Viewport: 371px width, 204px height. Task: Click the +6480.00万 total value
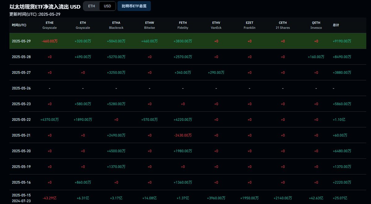tap(342, 151)
